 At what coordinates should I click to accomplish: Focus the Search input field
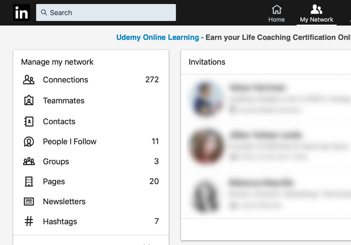[106, 13]
